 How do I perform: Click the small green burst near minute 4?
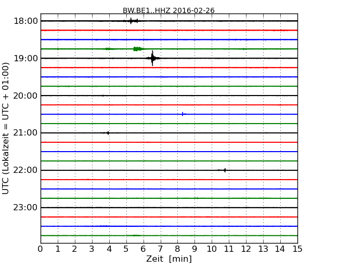(x=110, y=49)
